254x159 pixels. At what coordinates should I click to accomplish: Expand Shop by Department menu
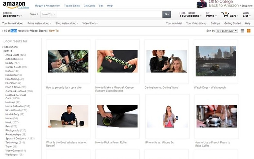click(12, 14)
